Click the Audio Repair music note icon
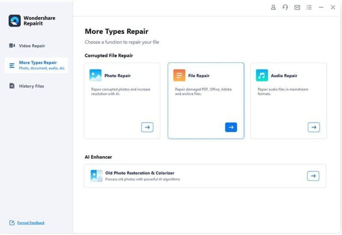 click(x=262, y=75)
